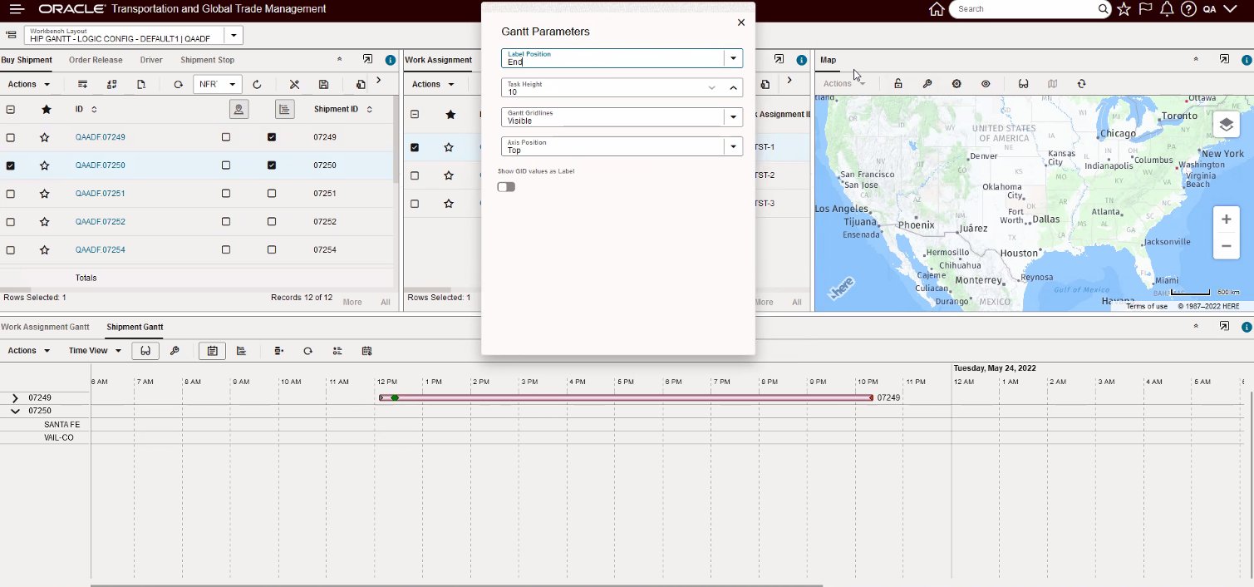This screenshot has width=1254, height=587.
Task: Check the row checkbox for QAADF.07251
Action: [11, 194]
